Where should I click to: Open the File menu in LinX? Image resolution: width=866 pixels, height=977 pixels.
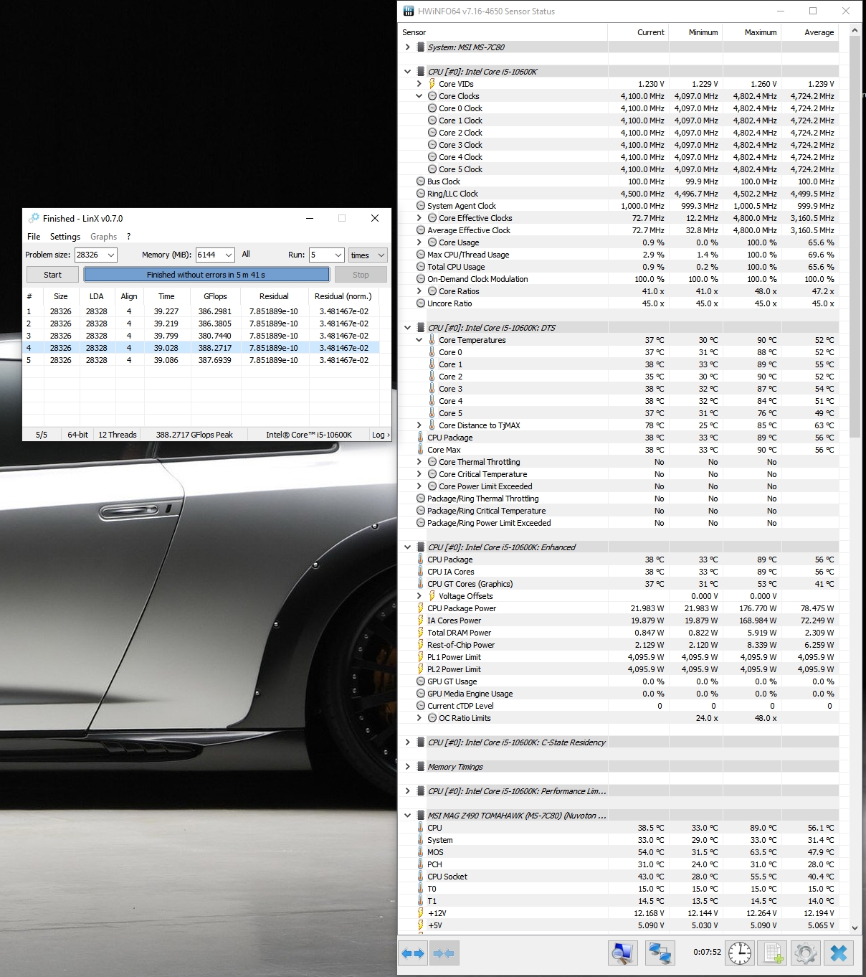34,236
